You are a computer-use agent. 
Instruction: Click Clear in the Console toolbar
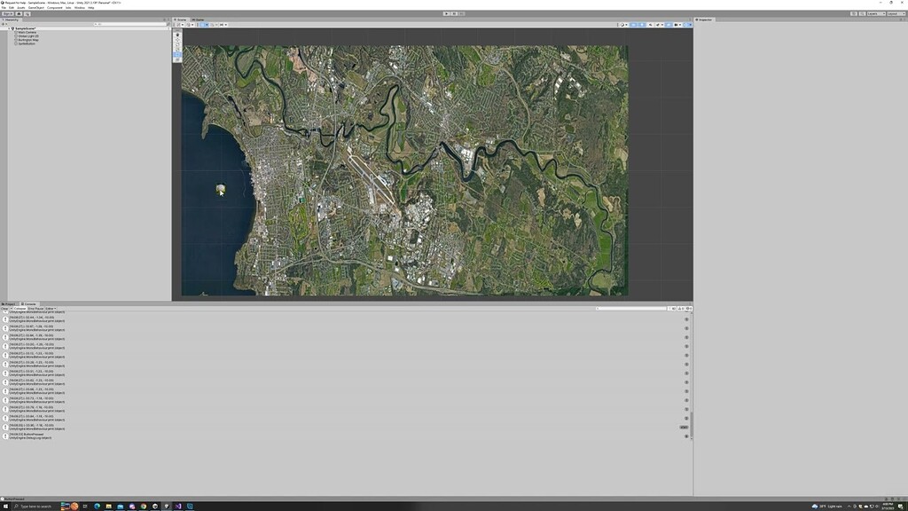pos(4,308)
